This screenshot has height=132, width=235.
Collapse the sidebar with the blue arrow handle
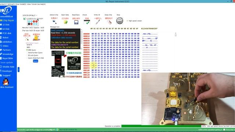coord(18,69)
